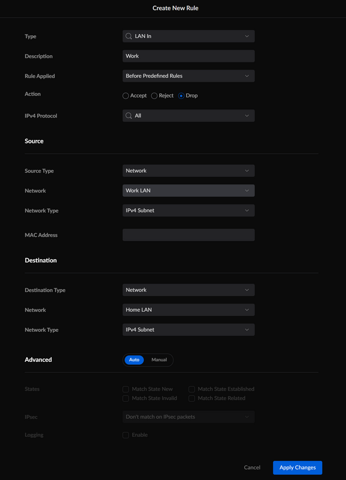Click the Cancel button
The width and height of the screenshot is (346, 480).
[252, 467]
